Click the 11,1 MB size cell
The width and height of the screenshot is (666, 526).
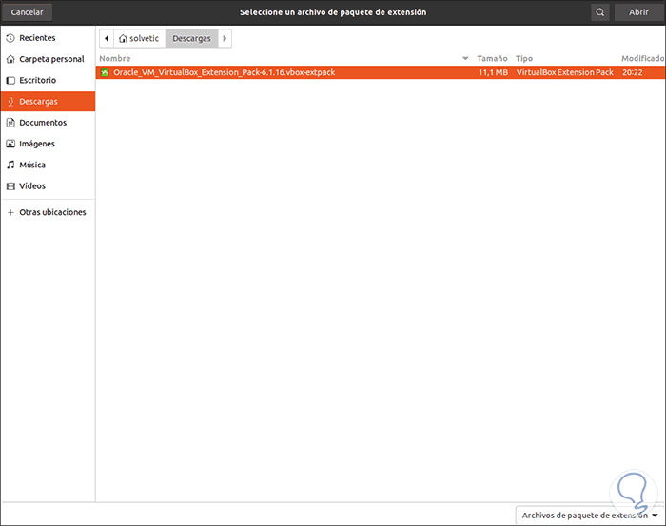[493, 72]
